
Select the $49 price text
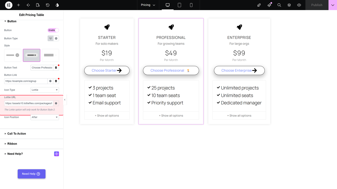tap(171, 53)
